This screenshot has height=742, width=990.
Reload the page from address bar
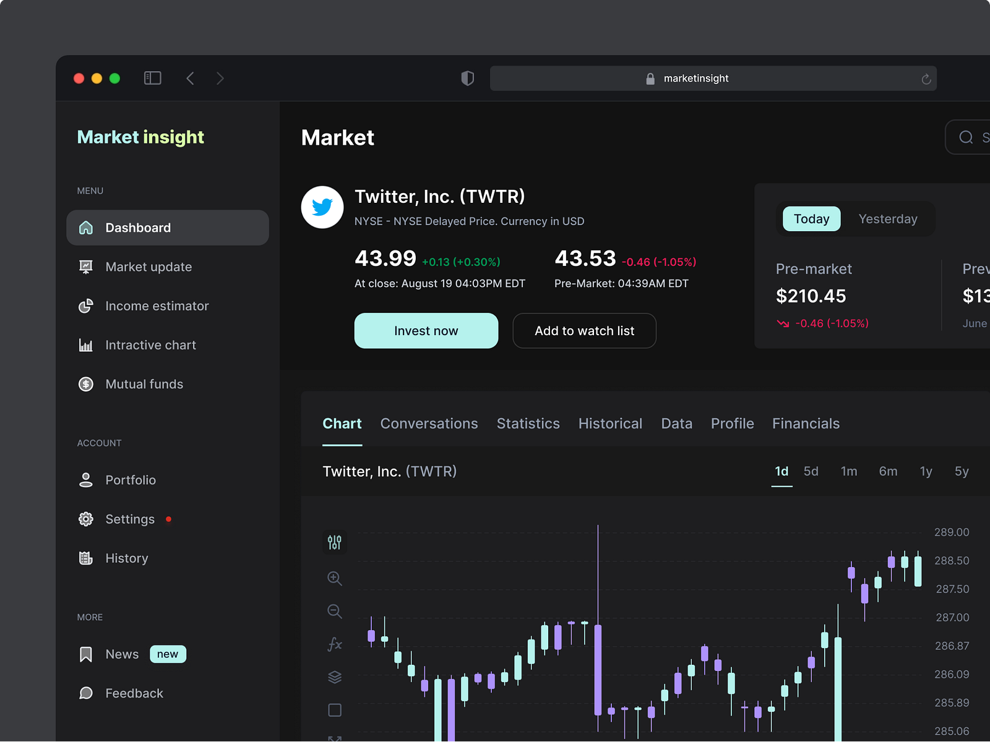(926, 79)
